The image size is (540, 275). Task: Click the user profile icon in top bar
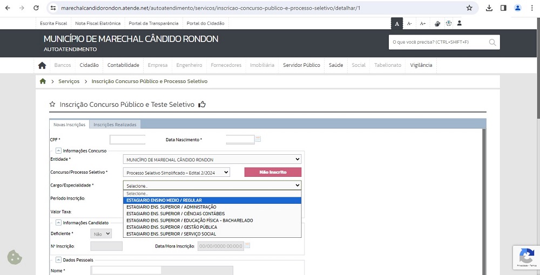coord(460,24)
